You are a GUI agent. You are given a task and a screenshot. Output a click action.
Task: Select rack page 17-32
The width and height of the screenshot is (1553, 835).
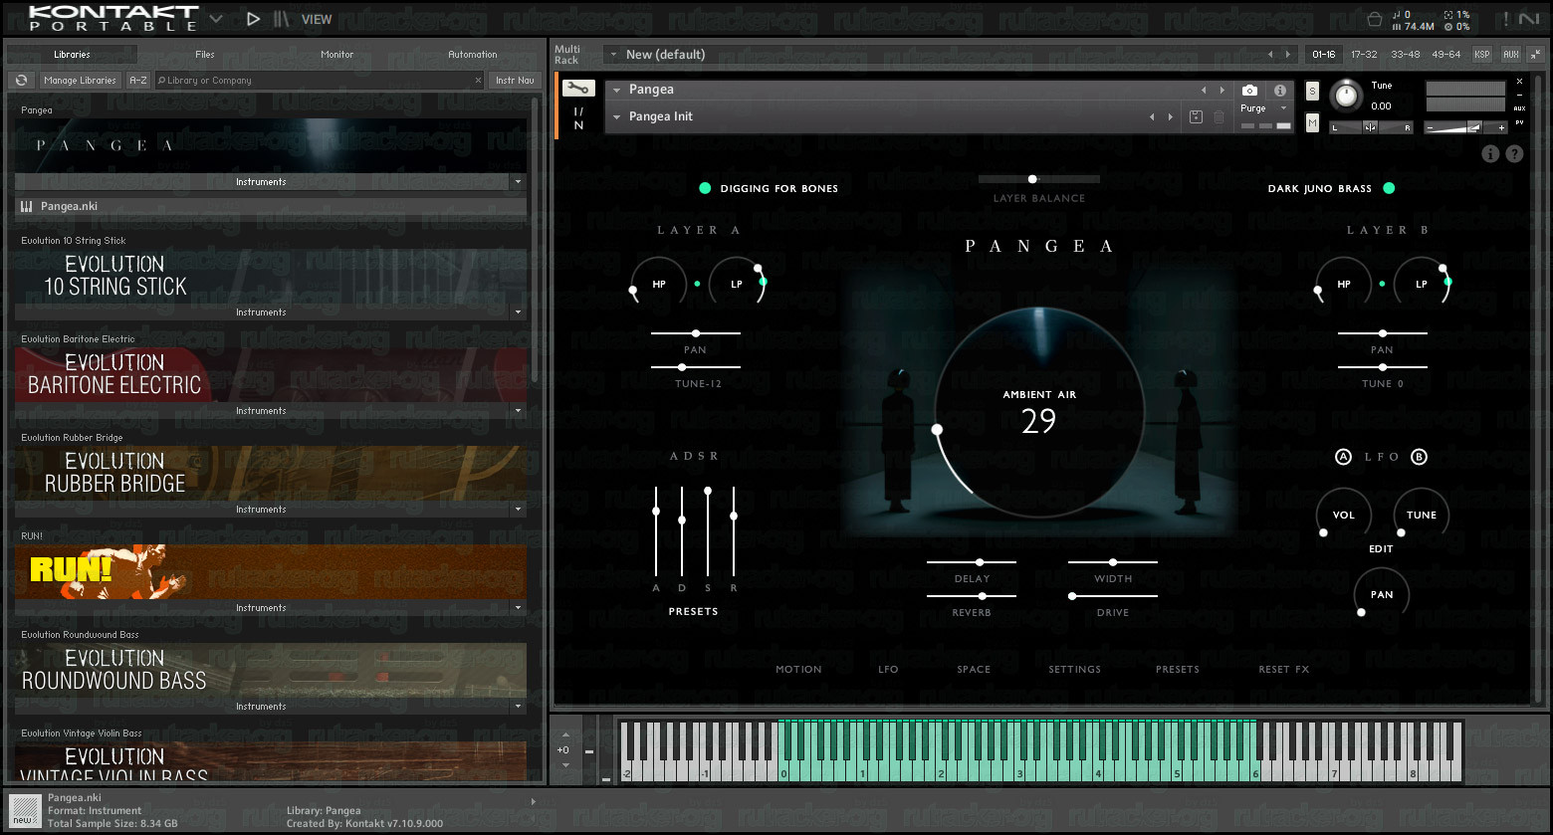pos(1364,55)
